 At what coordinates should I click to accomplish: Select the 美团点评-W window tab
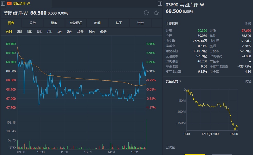[x=21, y=4]
